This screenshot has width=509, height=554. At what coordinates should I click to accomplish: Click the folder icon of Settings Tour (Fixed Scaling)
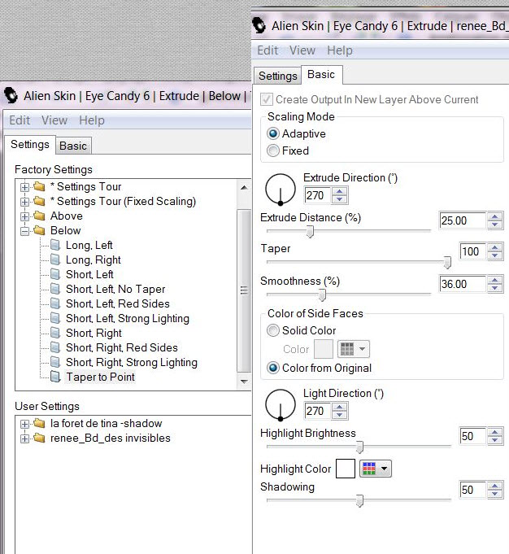click(x=39, y=202)
